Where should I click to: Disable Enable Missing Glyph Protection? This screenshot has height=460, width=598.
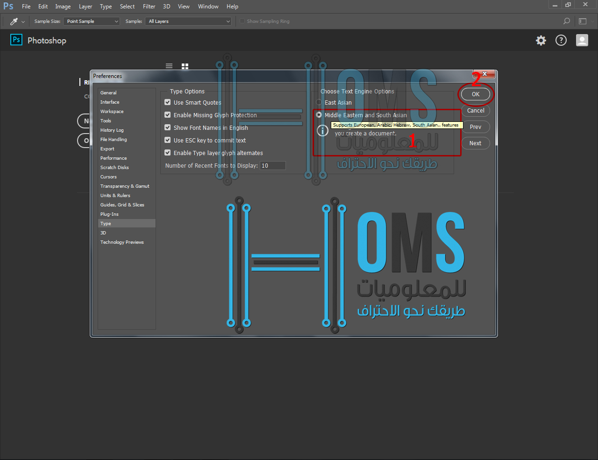pos(168,115)
